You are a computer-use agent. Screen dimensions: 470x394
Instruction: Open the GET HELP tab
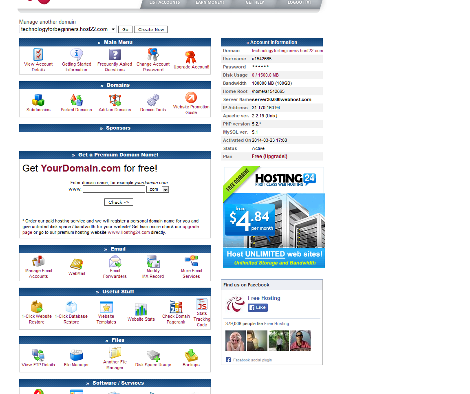255,2
